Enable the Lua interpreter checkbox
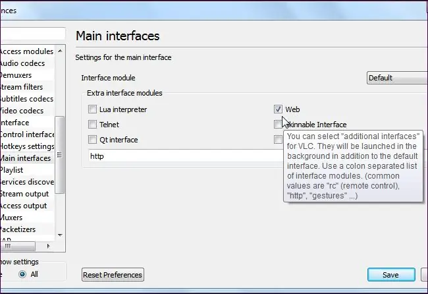This screenshot has height=294, width=428. (x=93, y=109)
